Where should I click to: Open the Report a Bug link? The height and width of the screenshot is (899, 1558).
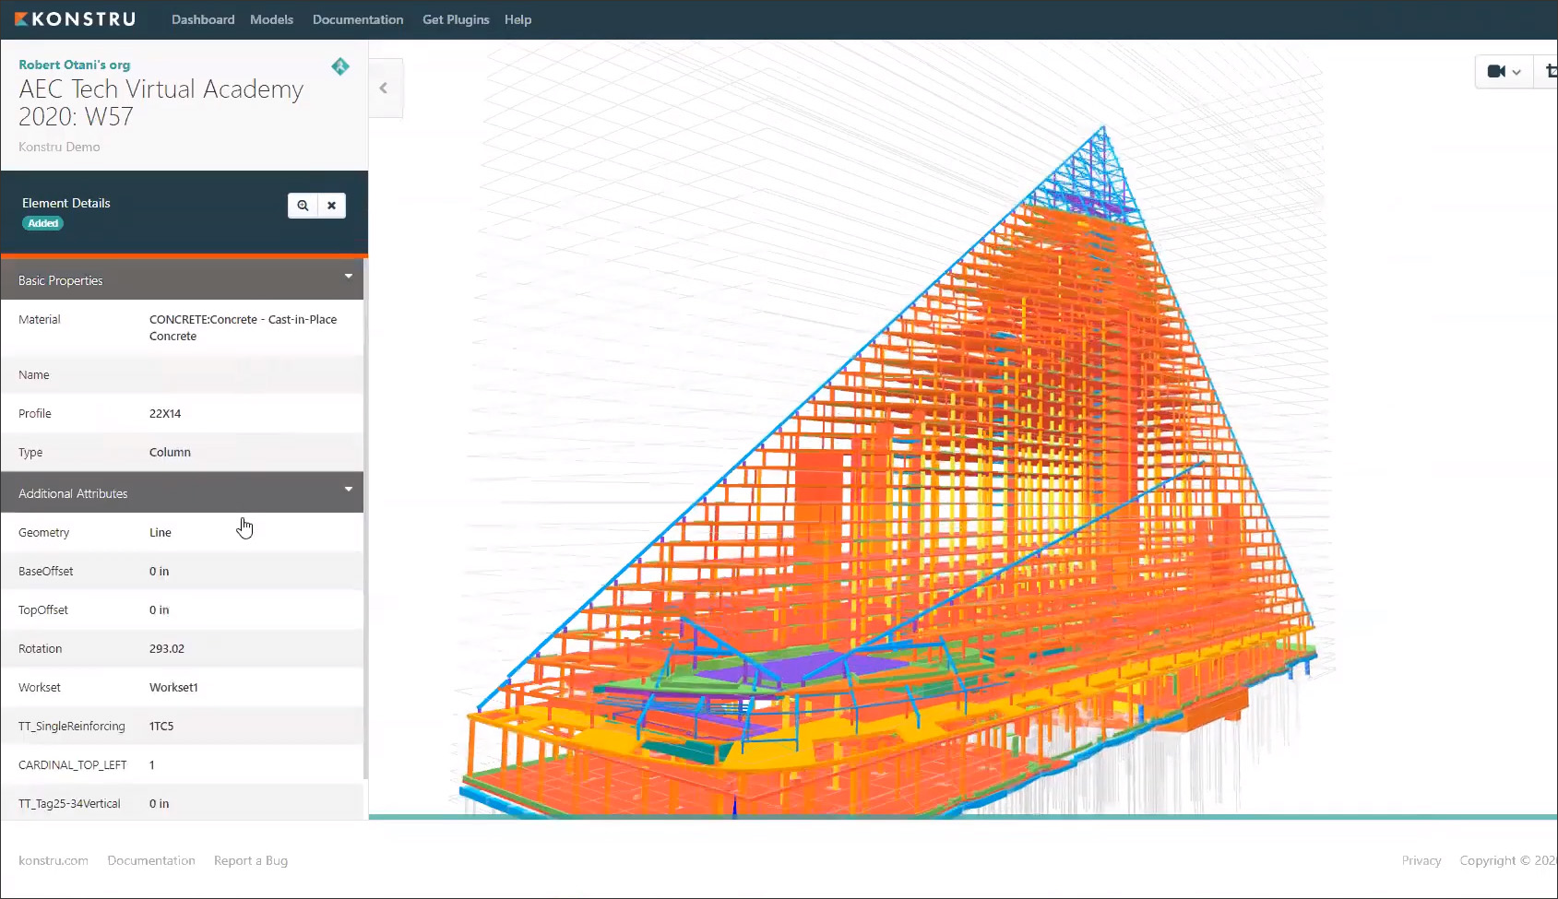[x=251, y=860]
